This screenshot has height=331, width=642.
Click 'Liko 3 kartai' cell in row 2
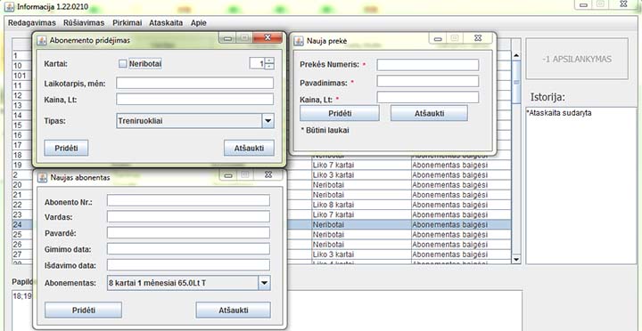361,175
